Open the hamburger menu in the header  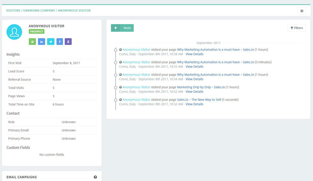[x=302, y=11]
